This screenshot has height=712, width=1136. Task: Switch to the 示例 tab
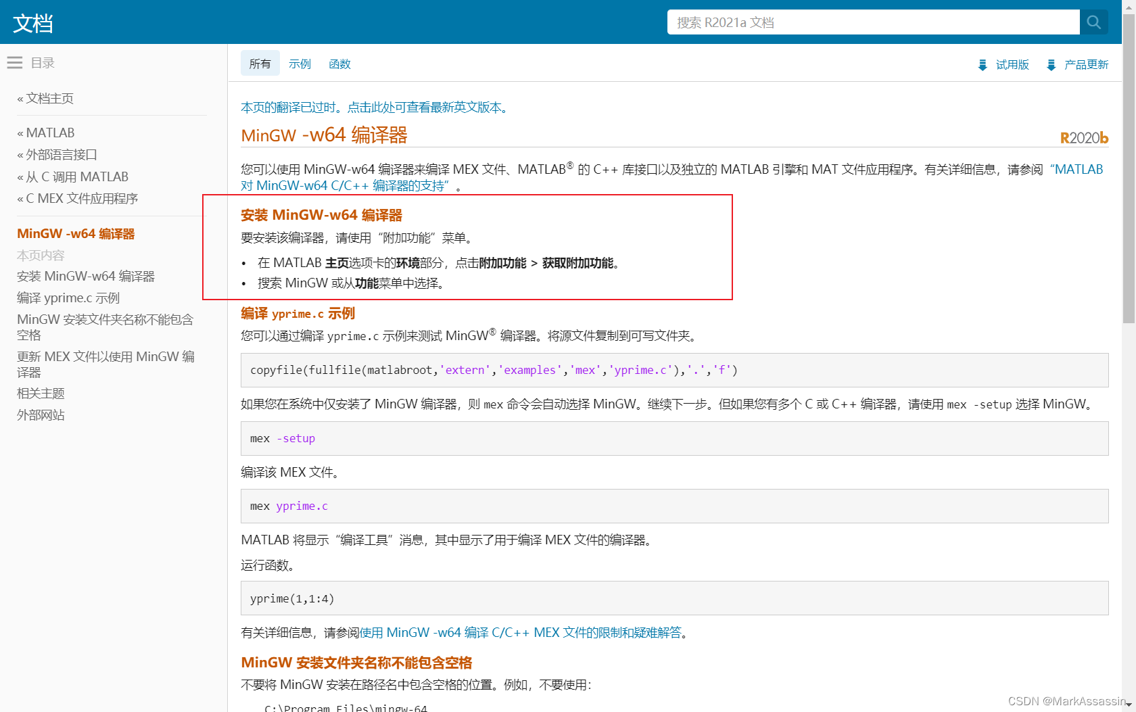pyautogui.click(x=300, y=64)
